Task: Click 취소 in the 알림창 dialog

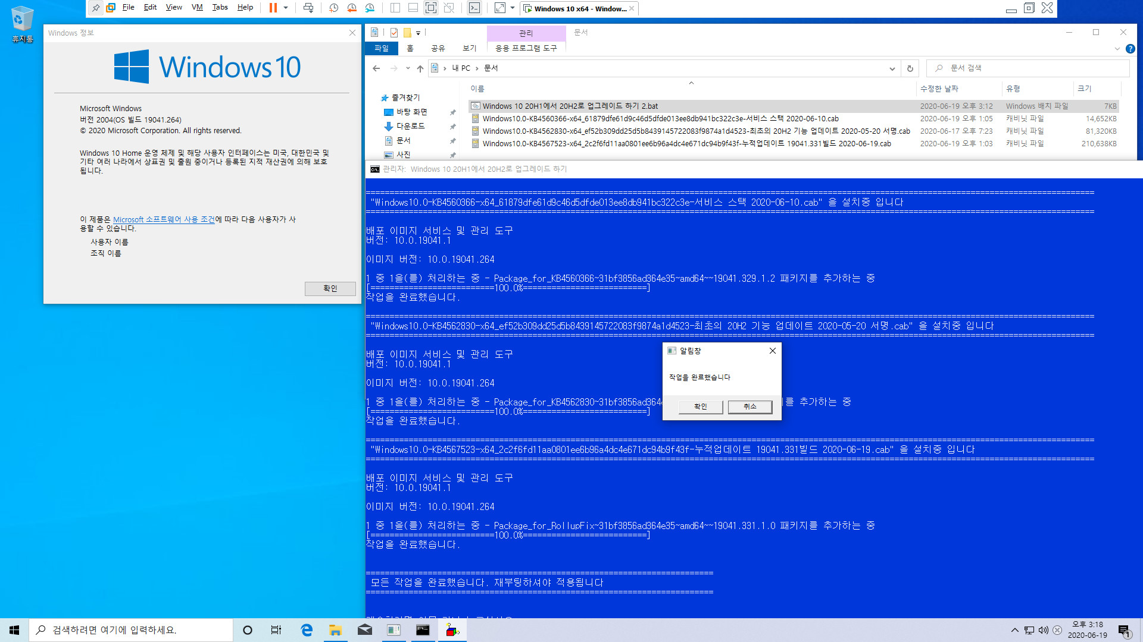Action: [750, 407]
